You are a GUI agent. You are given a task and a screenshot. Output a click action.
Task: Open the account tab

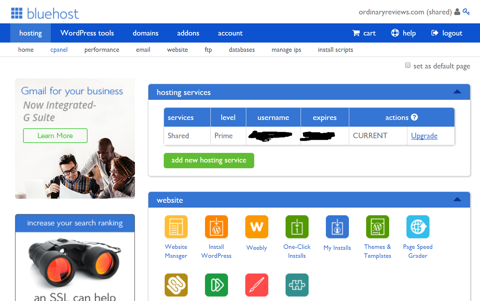click(230, 33)
